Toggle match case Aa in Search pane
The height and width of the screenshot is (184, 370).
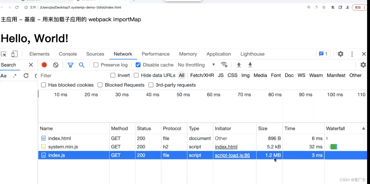point(3,76)
